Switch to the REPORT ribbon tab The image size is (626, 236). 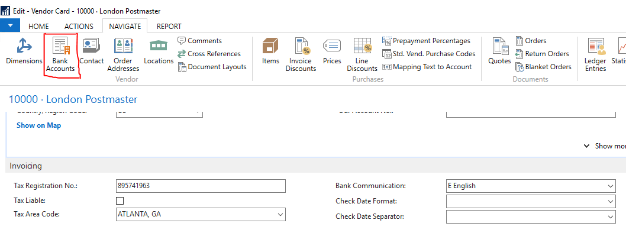tap(169, 27)
